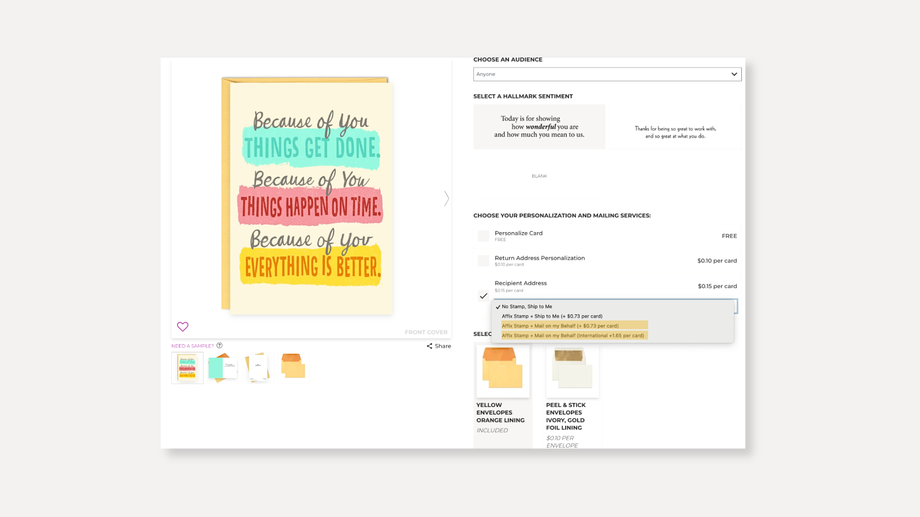Open the sample help question-mark icon
Viewport: 920px width, 517px height.
click(220, 345)
